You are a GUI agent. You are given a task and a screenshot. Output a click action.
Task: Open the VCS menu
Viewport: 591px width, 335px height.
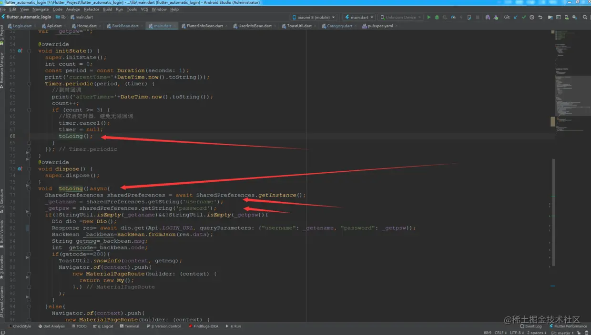pos(144,9)
